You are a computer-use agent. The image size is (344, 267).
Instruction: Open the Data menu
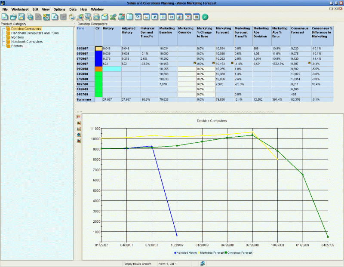tap(73, 9)
